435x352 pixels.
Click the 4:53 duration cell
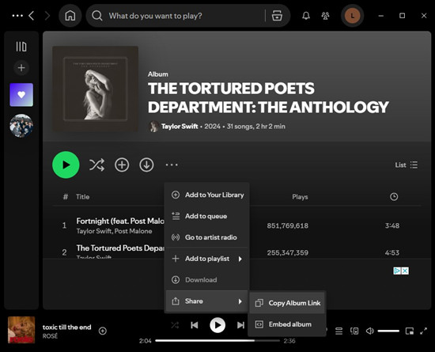[392, 252]
